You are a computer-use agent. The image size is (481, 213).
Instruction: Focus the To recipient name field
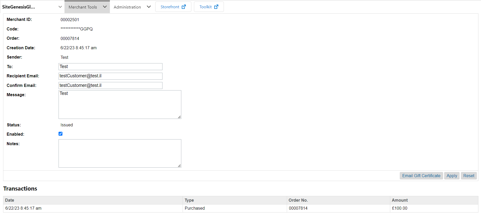[110, 67]
